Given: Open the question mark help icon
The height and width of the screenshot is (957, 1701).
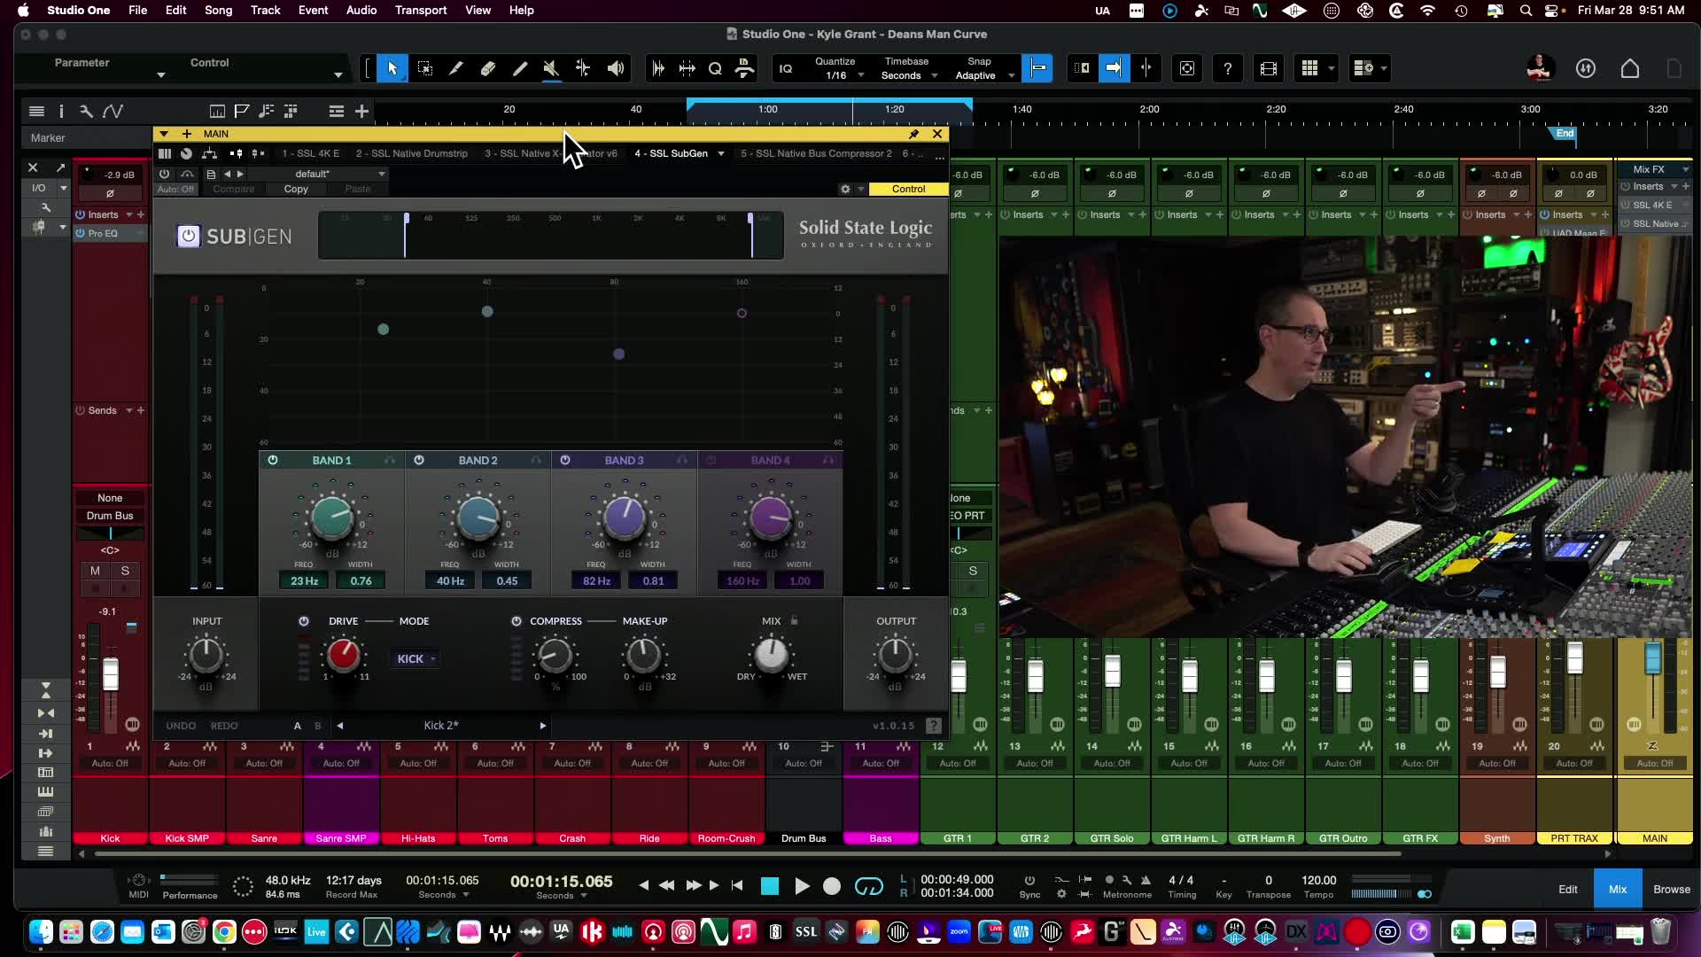Looking at the screenshot, I should (x=1227, y=68).
